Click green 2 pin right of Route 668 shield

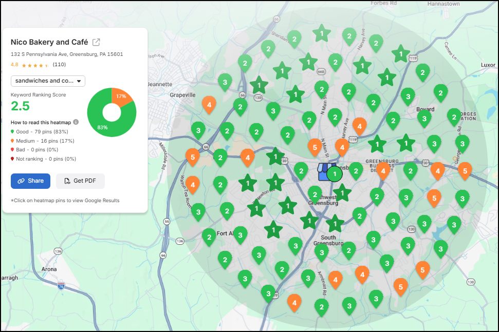(x=336, y=62)
